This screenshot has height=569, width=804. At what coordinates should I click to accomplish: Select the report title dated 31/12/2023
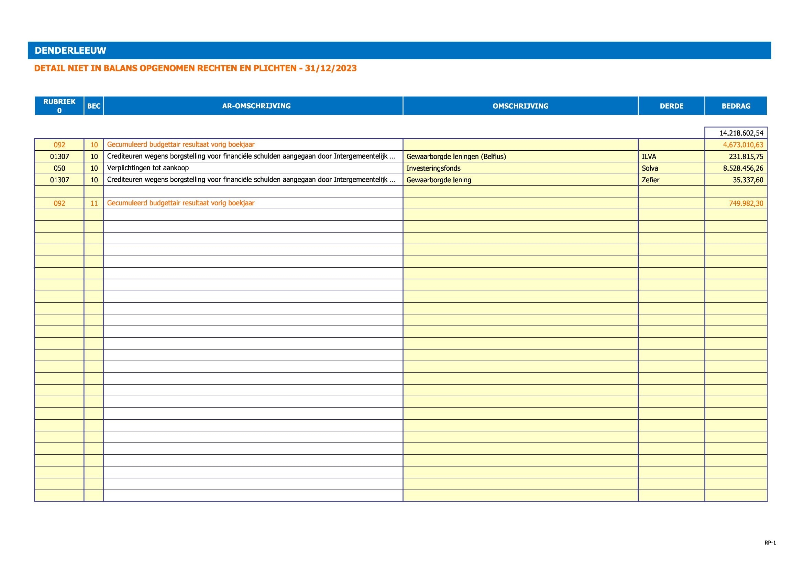195,68
